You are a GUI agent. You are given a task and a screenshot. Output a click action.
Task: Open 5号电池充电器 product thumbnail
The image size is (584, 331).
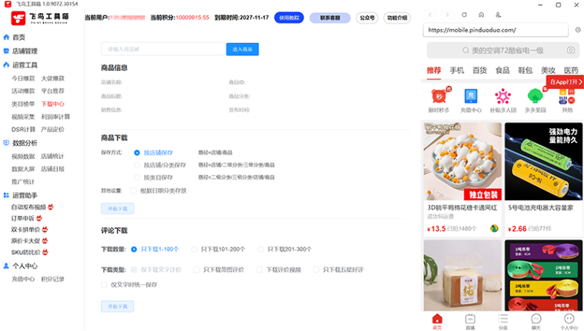click(x=543, y=161)
